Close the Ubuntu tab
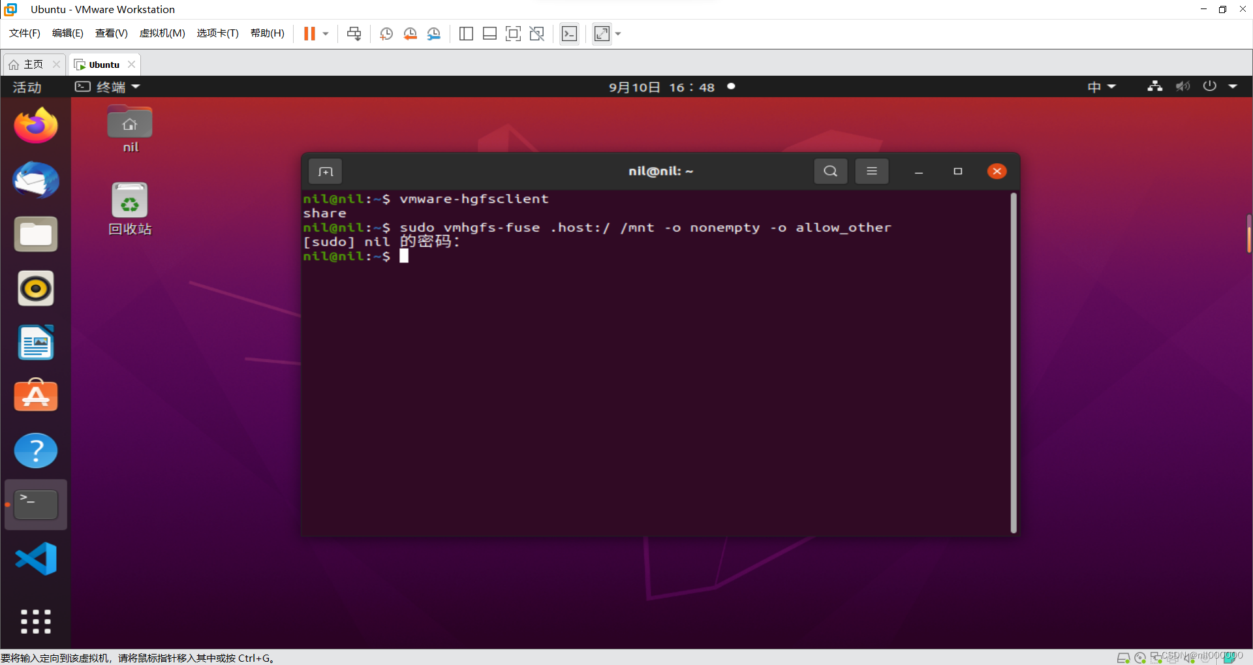 click(x=131, y=64)
